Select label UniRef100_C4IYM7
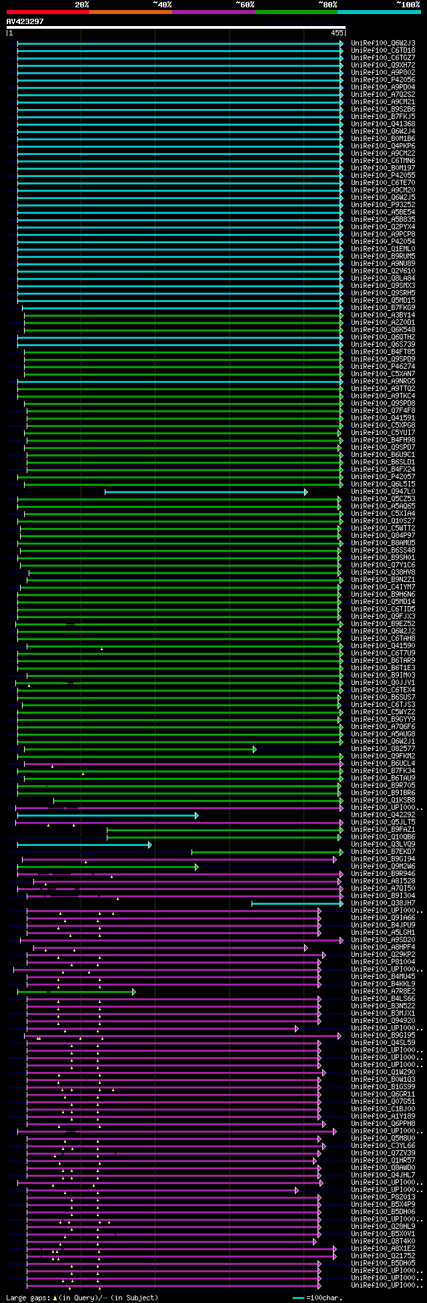 [x=383, y=587]
